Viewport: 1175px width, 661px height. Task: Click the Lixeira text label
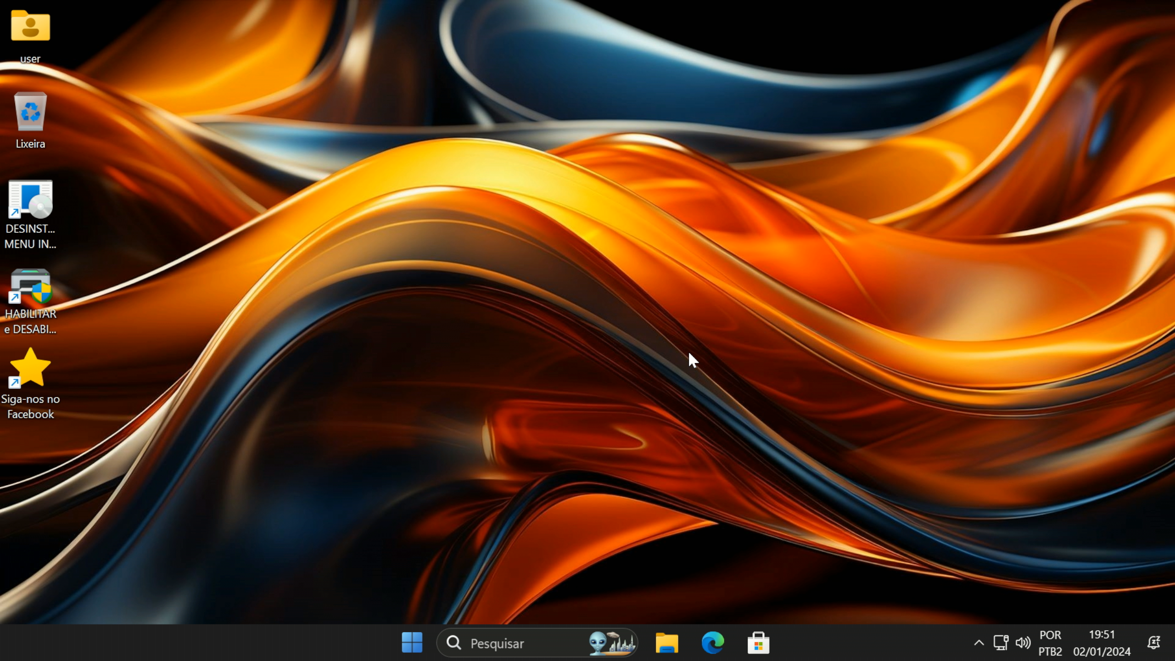[x=30, y=144]
